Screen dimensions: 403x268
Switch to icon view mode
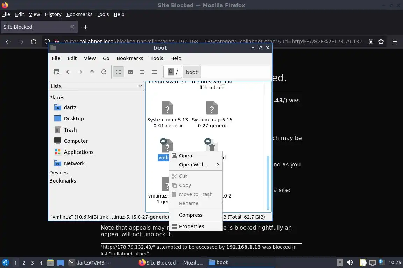[x=119, y=72]
